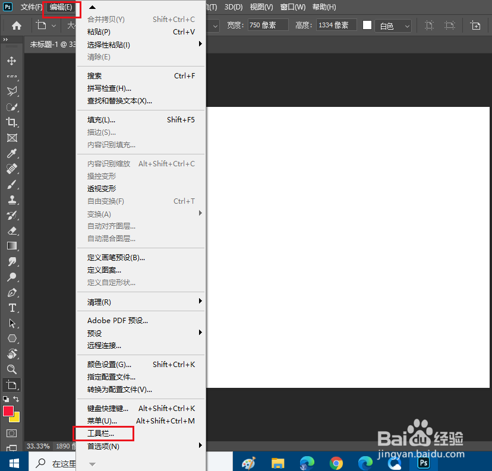Select the Move tool
The height and width of the screenshot is (471, 492).
(12, 61)
